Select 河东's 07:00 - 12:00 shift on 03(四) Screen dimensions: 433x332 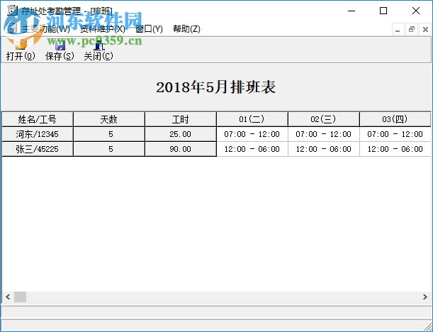tap(395, 134)
